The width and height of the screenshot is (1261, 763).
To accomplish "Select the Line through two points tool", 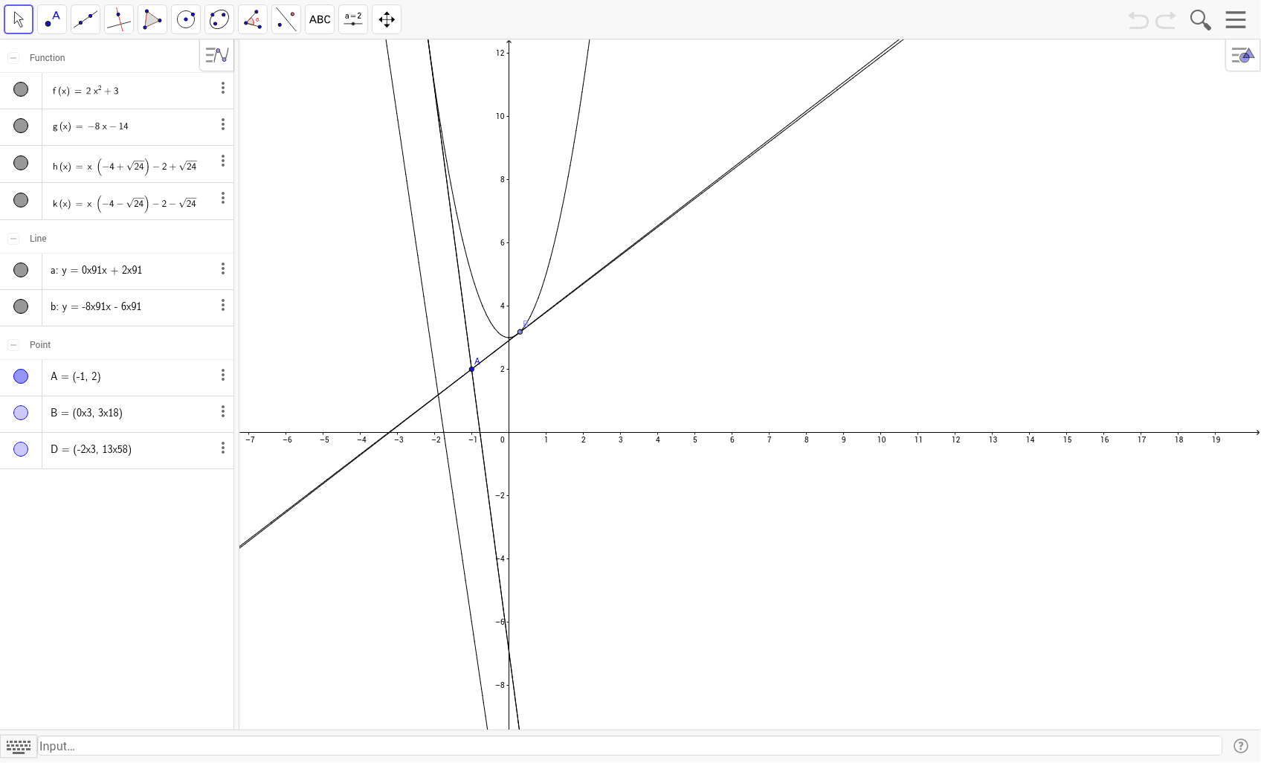I will click(86, 19).
